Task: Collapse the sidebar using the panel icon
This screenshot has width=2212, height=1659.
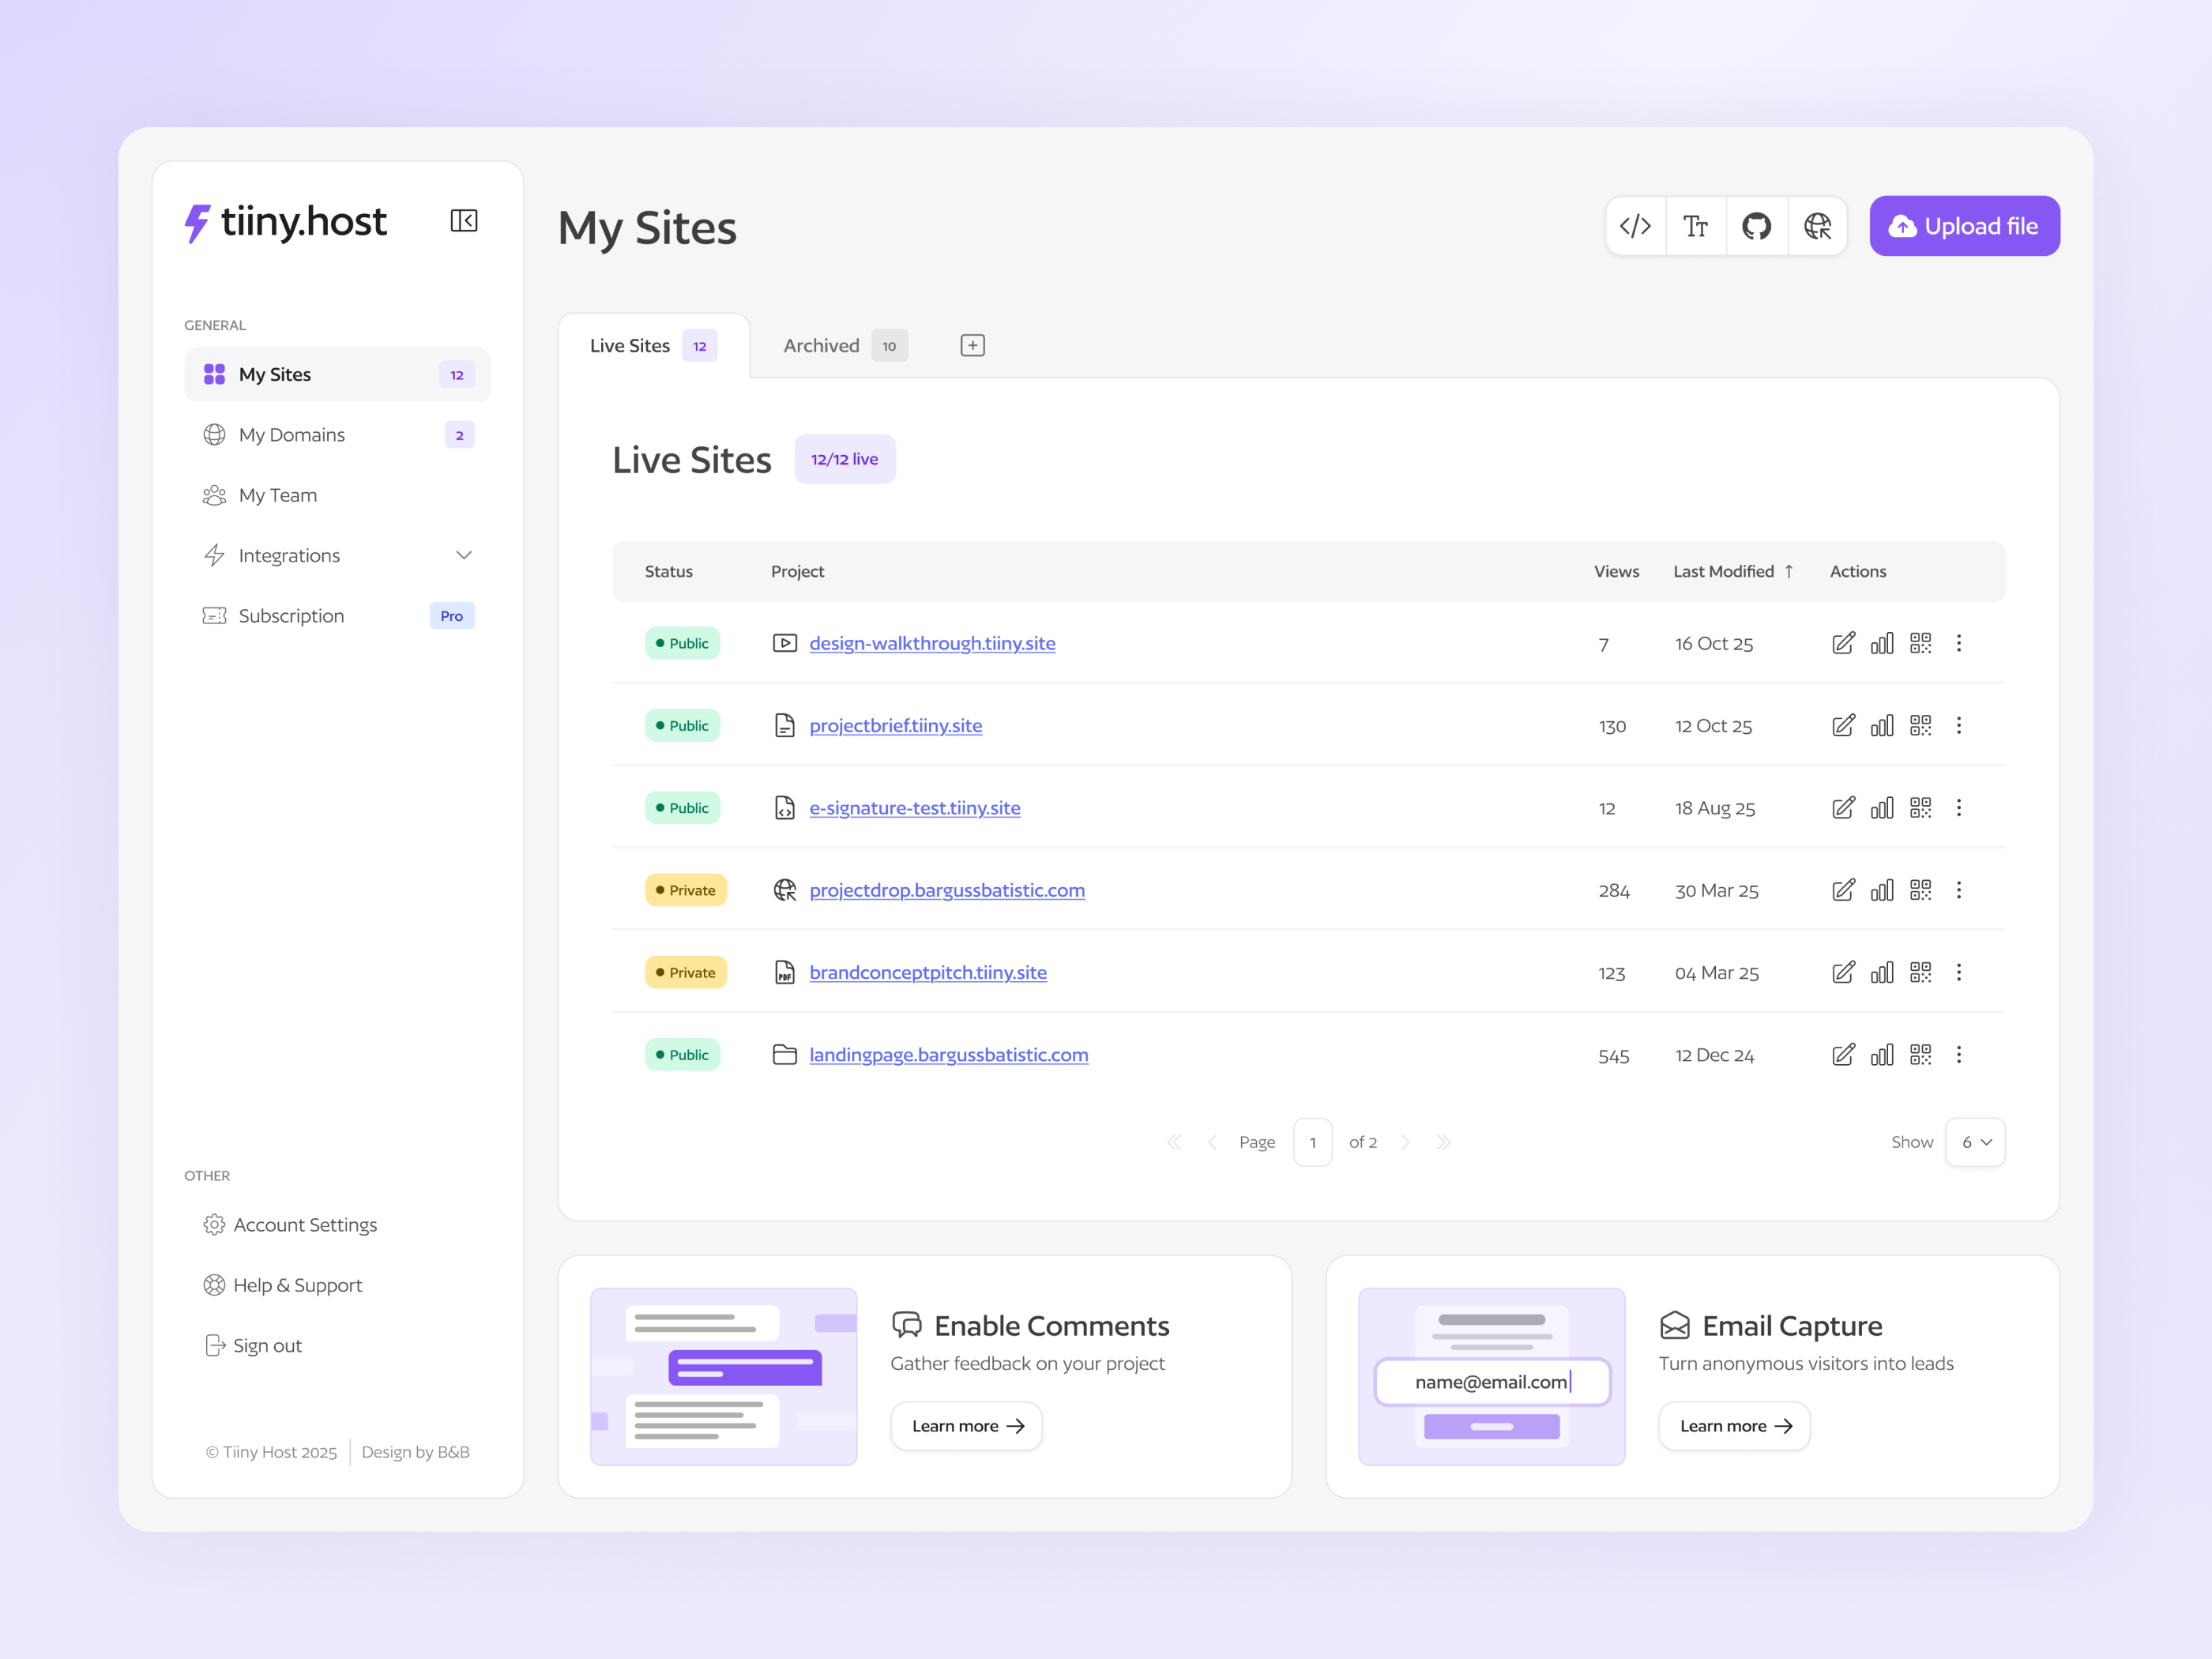Action: click(x=464, y=220)
